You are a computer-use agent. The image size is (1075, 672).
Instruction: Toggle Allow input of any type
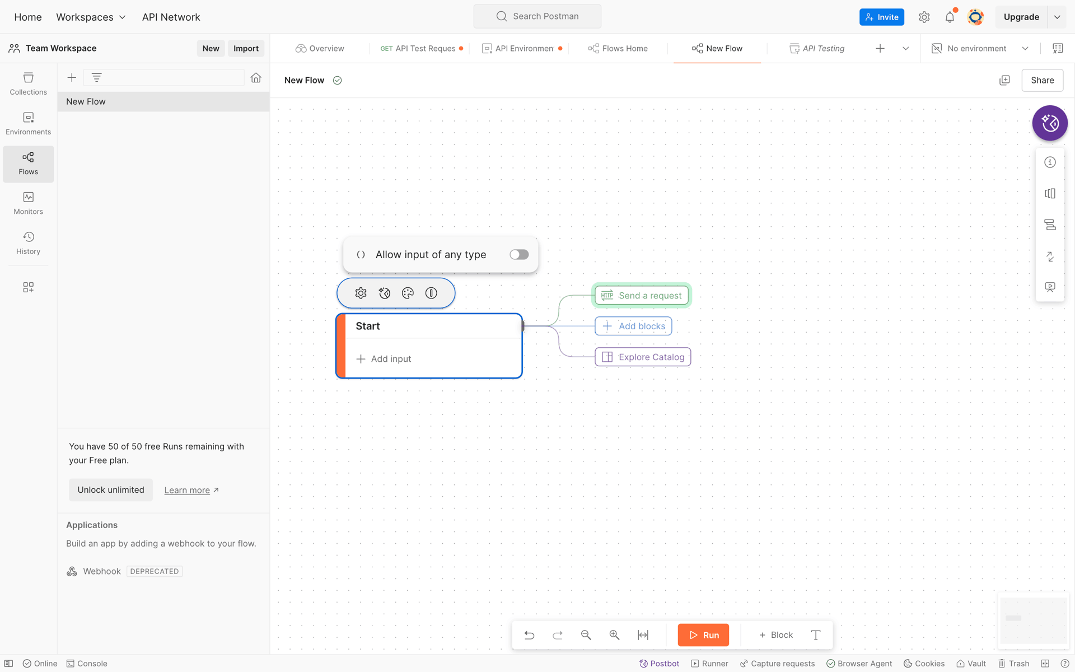[x=519, y=255]
